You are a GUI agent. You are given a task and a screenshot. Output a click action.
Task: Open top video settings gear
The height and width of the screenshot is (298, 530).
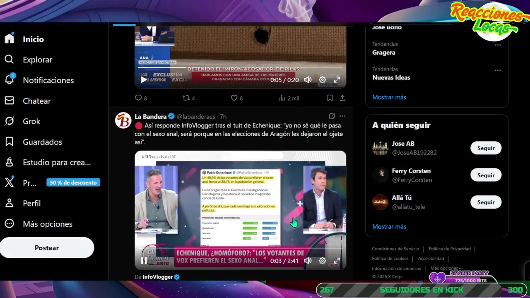click(323, 80)
